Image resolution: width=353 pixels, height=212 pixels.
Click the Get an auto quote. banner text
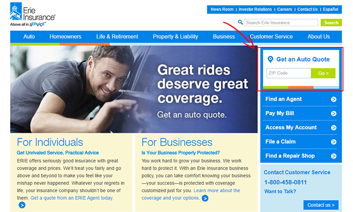click(192, 115)
